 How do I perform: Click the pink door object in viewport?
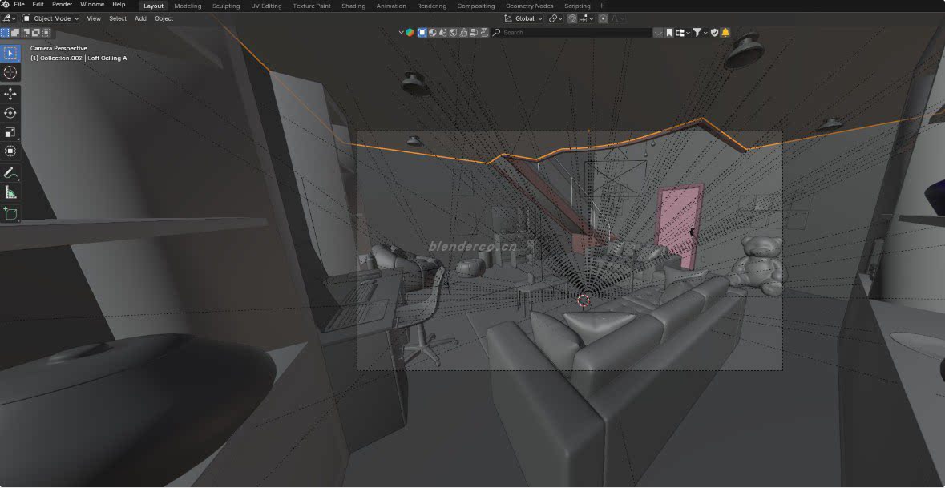678,226
